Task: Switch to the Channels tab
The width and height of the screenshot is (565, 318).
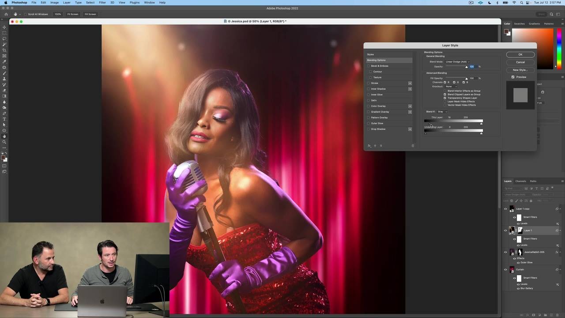Action: [521, 181]
